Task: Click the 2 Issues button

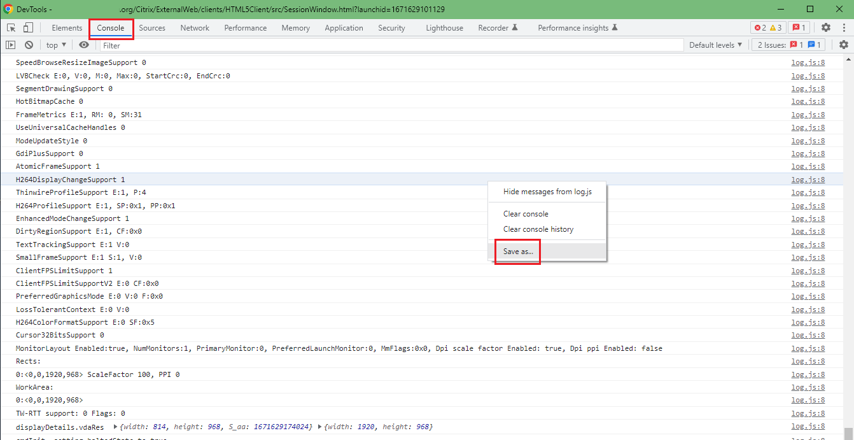Action: [788, 45]
